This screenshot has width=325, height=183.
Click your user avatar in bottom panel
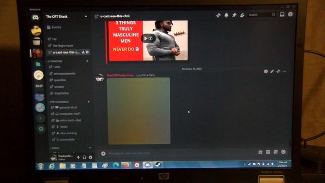tap(54, 158)
